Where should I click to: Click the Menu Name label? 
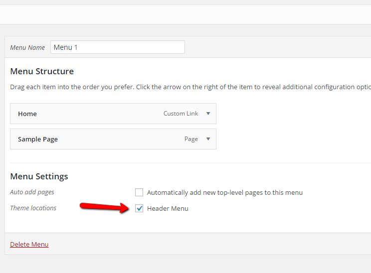27,47
